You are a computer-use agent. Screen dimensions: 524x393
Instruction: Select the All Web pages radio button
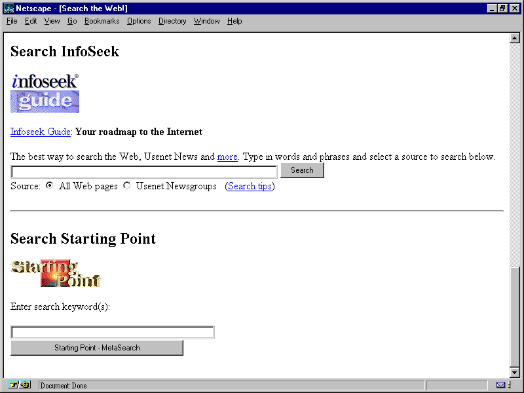coord(50,185)
